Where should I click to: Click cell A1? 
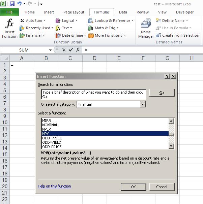[x=22, y=65]
